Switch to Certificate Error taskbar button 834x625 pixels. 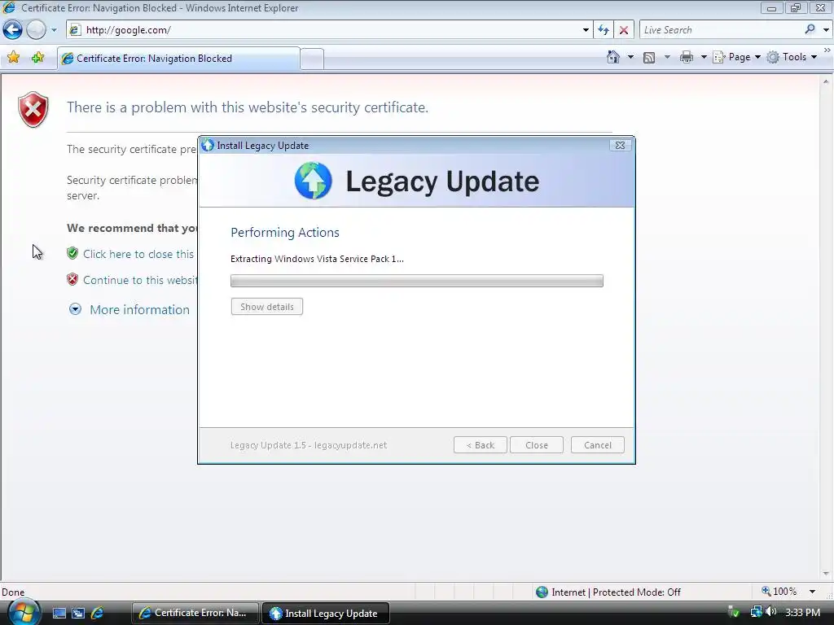click(x=195, y=613)
